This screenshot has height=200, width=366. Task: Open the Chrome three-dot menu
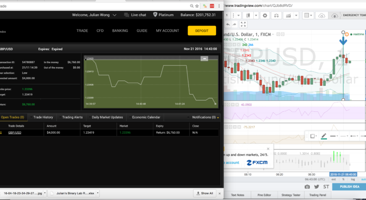pos(219,6)
